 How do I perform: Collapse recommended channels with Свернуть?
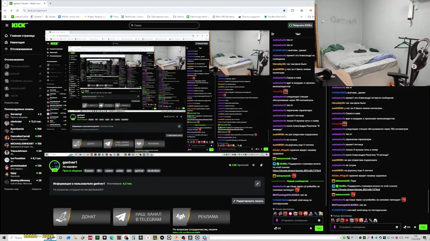[x=37, y=189]
